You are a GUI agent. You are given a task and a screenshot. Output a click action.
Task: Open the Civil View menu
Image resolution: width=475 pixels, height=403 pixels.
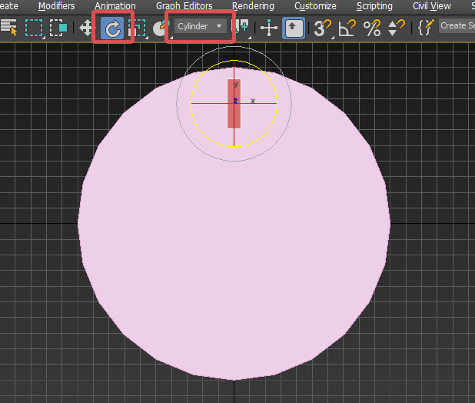pos(432,6)
